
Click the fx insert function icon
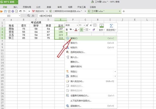coord(33,16)
